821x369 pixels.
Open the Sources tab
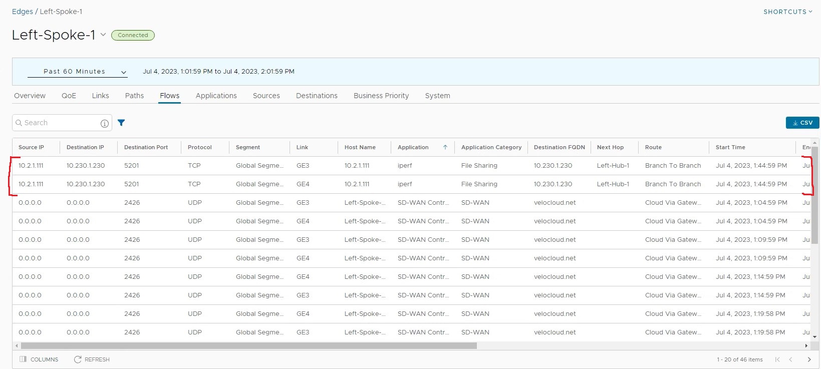[x=266, y=96]
